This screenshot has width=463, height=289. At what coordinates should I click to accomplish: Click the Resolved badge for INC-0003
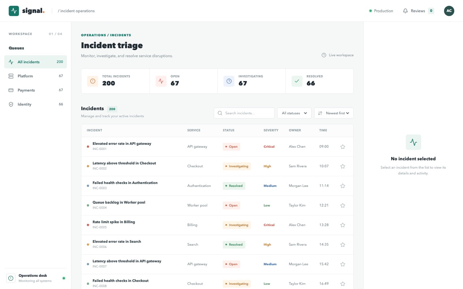tap(234, 186)
